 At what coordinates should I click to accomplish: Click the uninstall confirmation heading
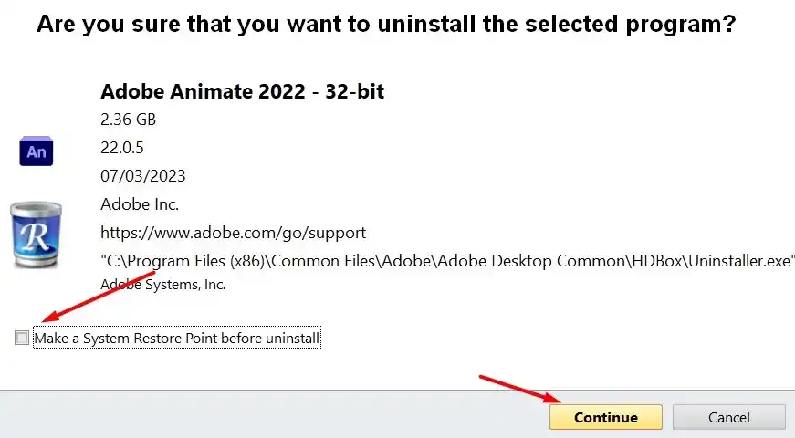[x=386, y=24]
